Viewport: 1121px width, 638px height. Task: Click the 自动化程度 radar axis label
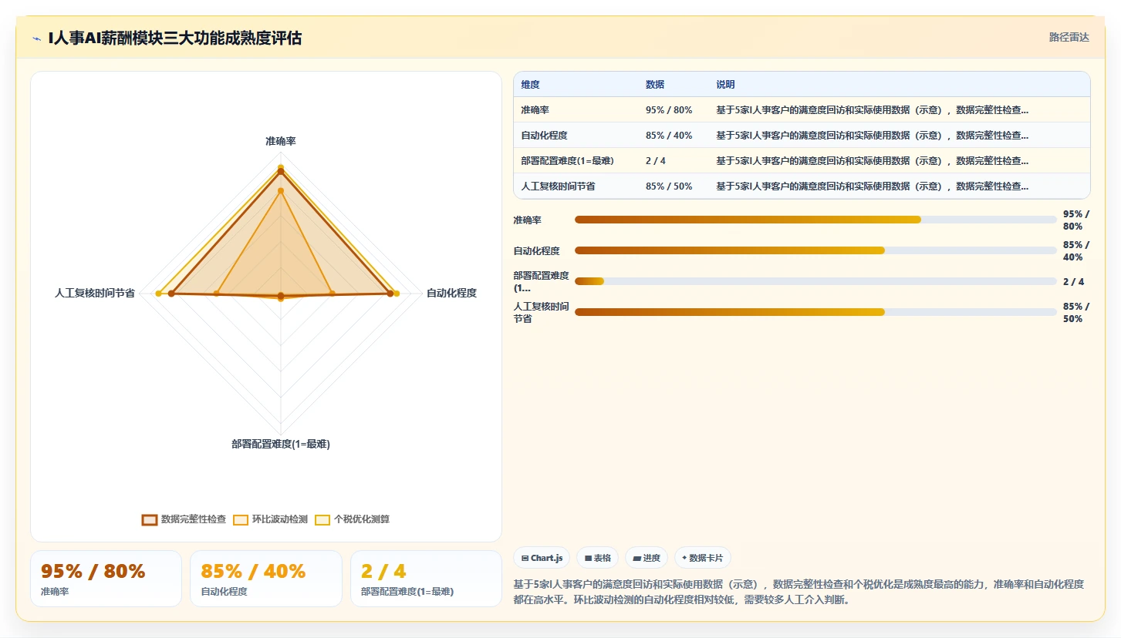(x=451, y=294)
